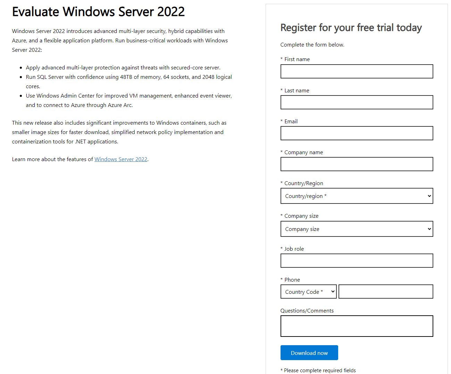Click into the Company name field
This screenshot has width=451, height=374.
(357, 164)
